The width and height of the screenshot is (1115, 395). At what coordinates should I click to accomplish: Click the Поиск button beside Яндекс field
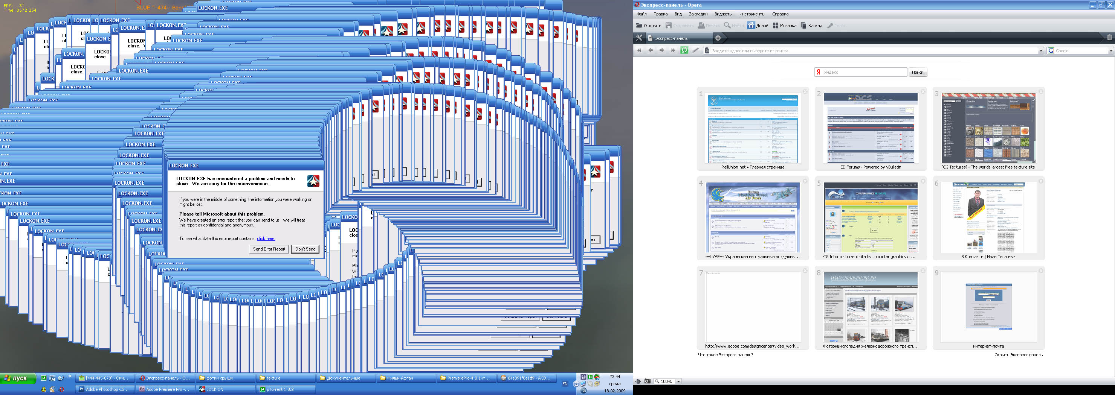[918, 72]
